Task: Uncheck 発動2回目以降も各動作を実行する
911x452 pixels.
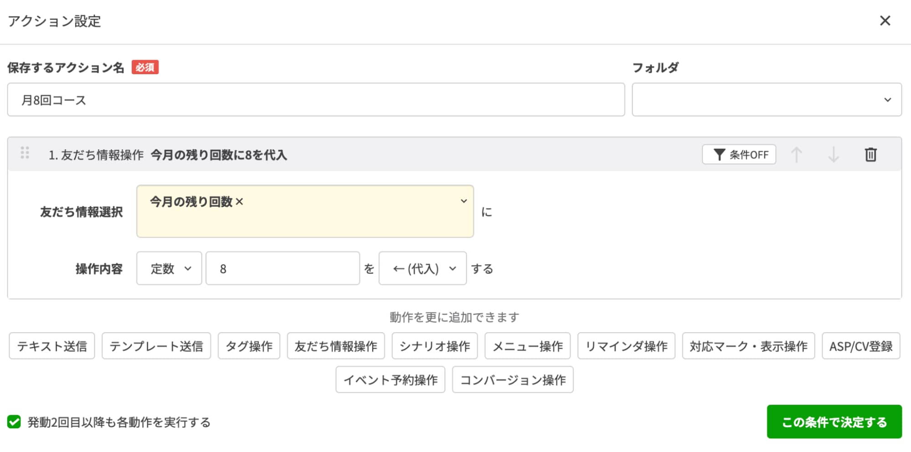Action: coord(15,422)
